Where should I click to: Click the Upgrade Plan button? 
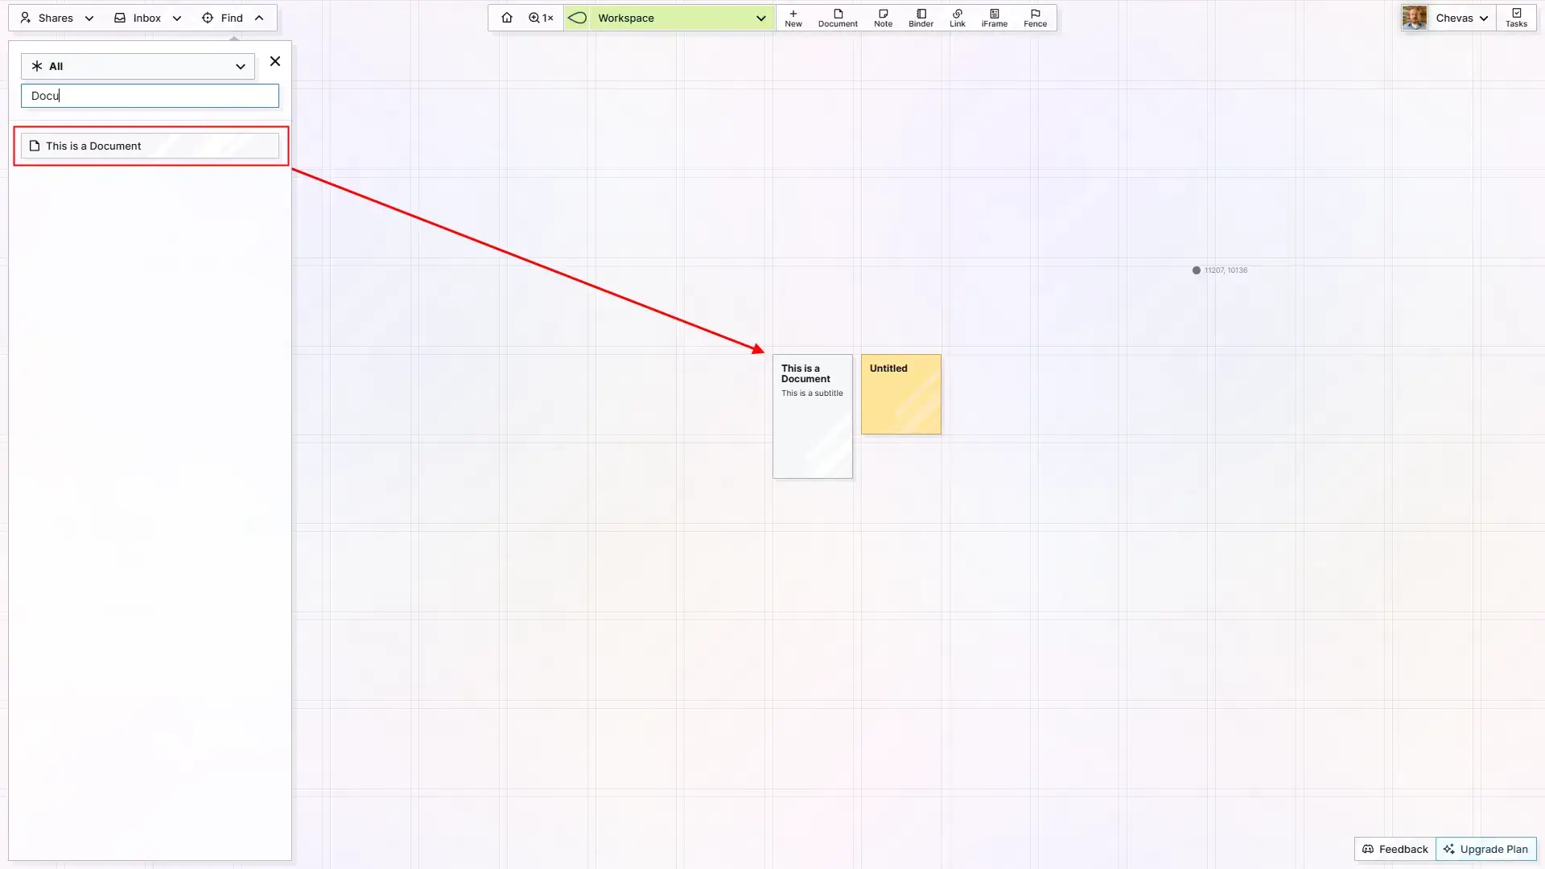1485,849
